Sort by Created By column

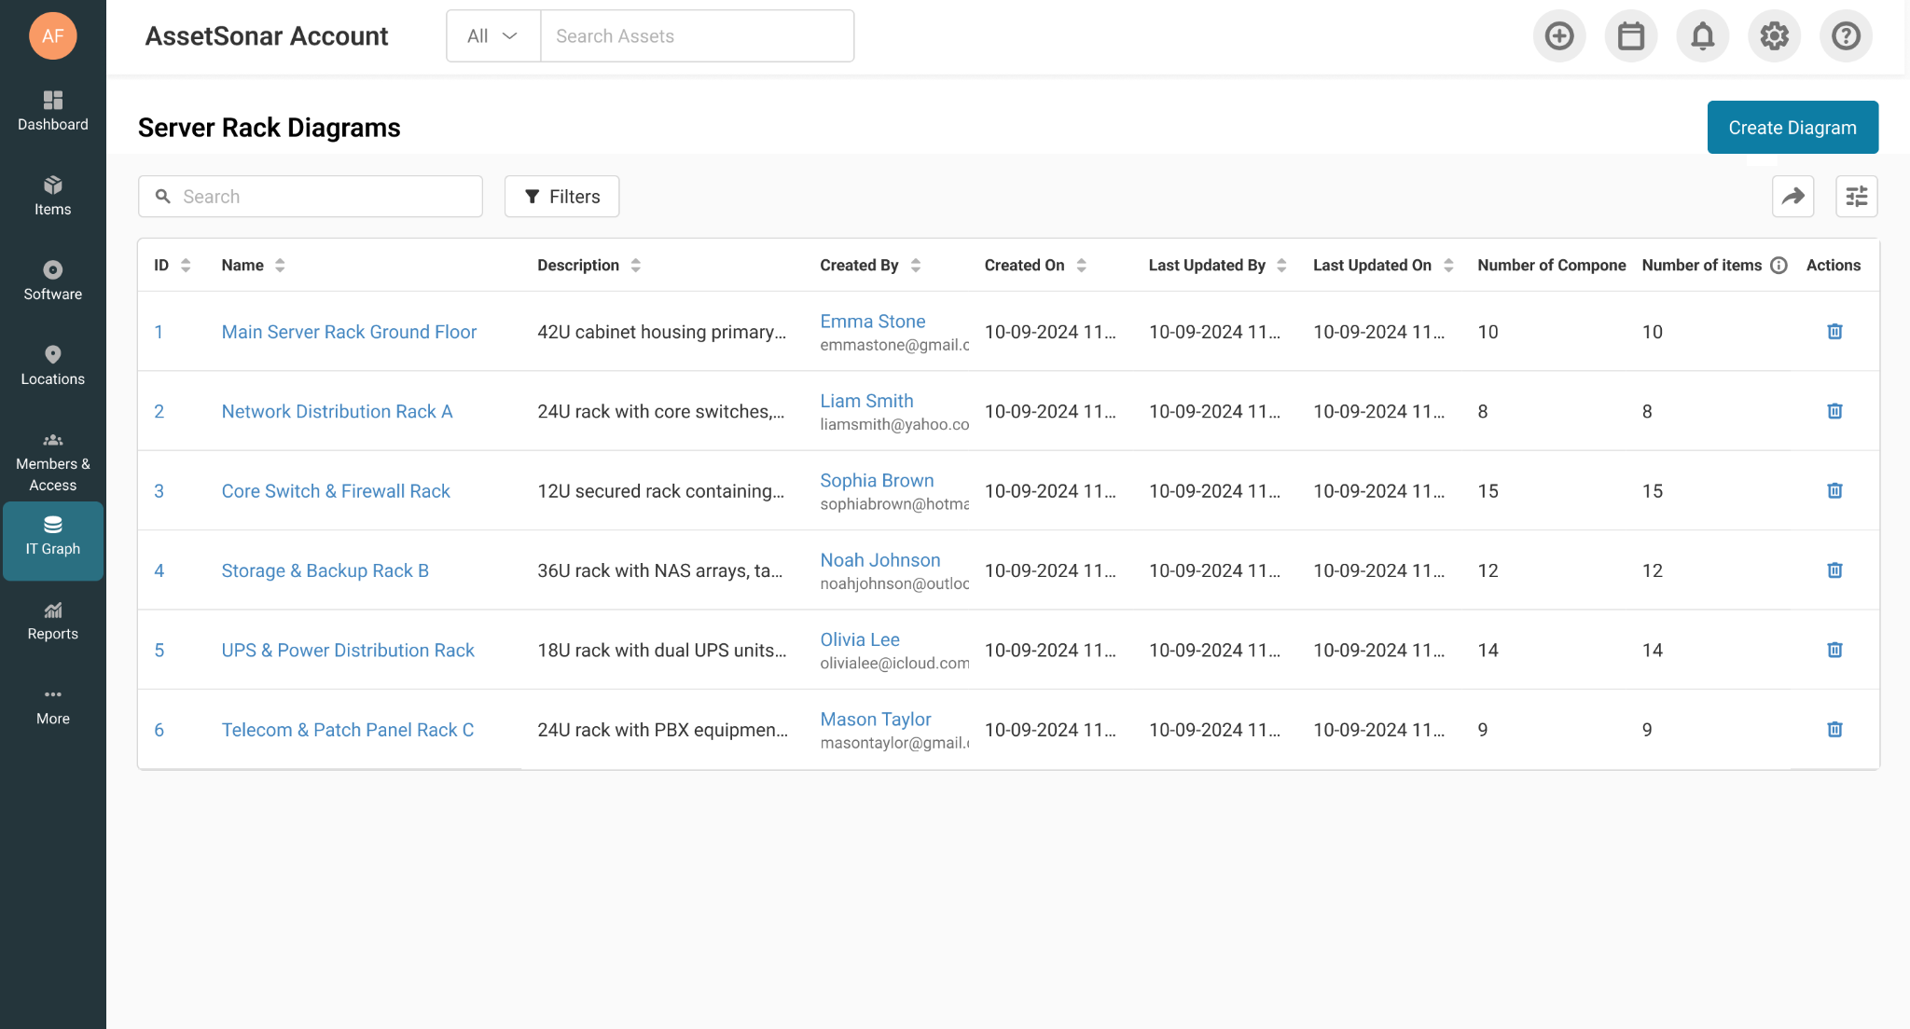pos(916,266)
